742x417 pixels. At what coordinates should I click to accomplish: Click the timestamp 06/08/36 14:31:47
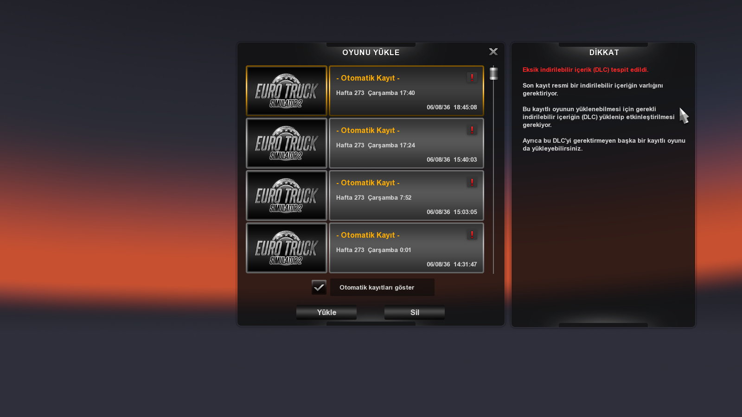[452, 264]
